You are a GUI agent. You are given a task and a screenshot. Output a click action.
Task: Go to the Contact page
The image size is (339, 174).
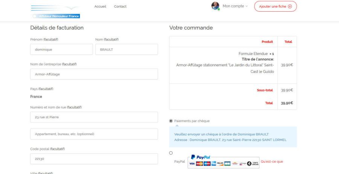pyautogui.click(x=120, y=6)
